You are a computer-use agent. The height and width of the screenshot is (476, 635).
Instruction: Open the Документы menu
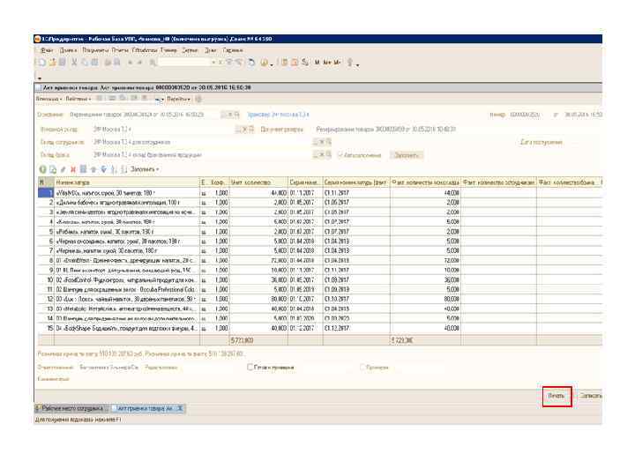click(95, 50)
